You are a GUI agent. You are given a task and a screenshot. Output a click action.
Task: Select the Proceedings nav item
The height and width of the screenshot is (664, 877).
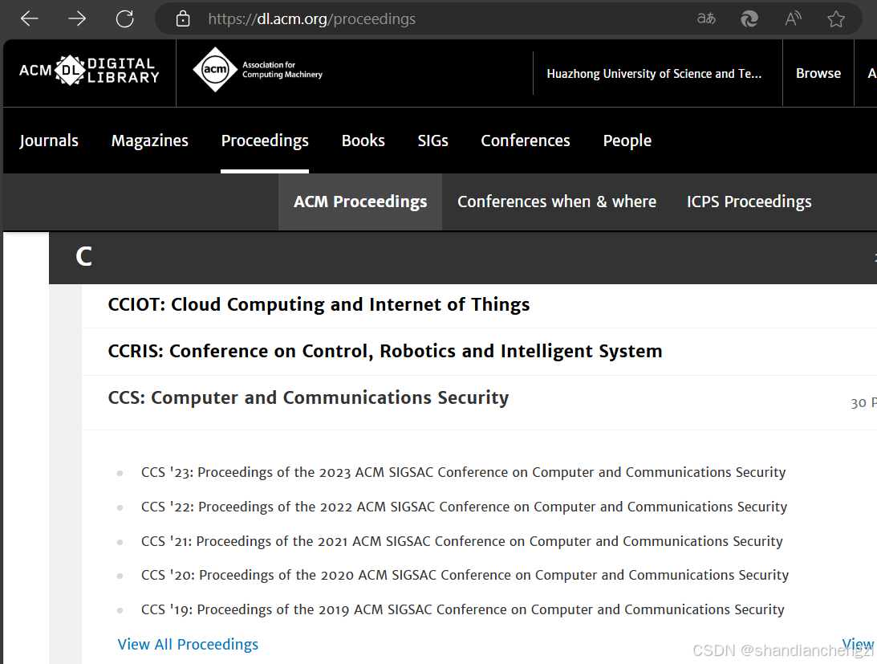click(x=265, y=141)
